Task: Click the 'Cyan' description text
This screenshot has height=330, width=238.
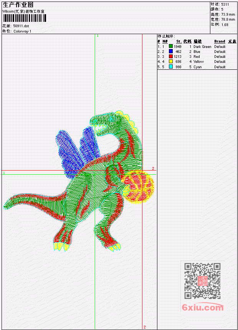Action: click(x=198, y=67)
